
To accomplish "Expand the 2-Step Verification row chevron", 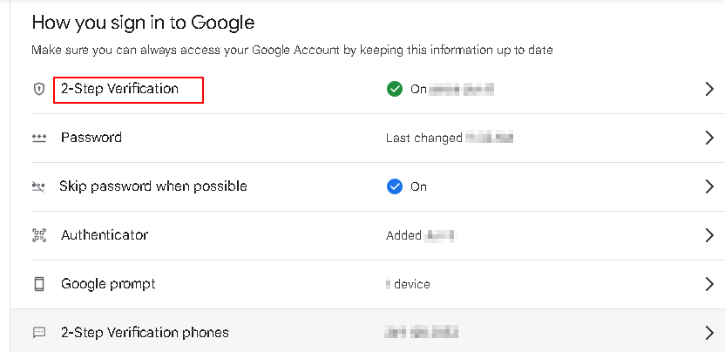I will [708, 89].
